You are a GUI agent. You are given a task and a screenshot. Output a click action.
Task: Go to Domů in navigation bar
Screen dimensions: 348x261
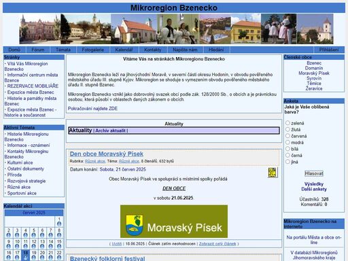point(14,50)
